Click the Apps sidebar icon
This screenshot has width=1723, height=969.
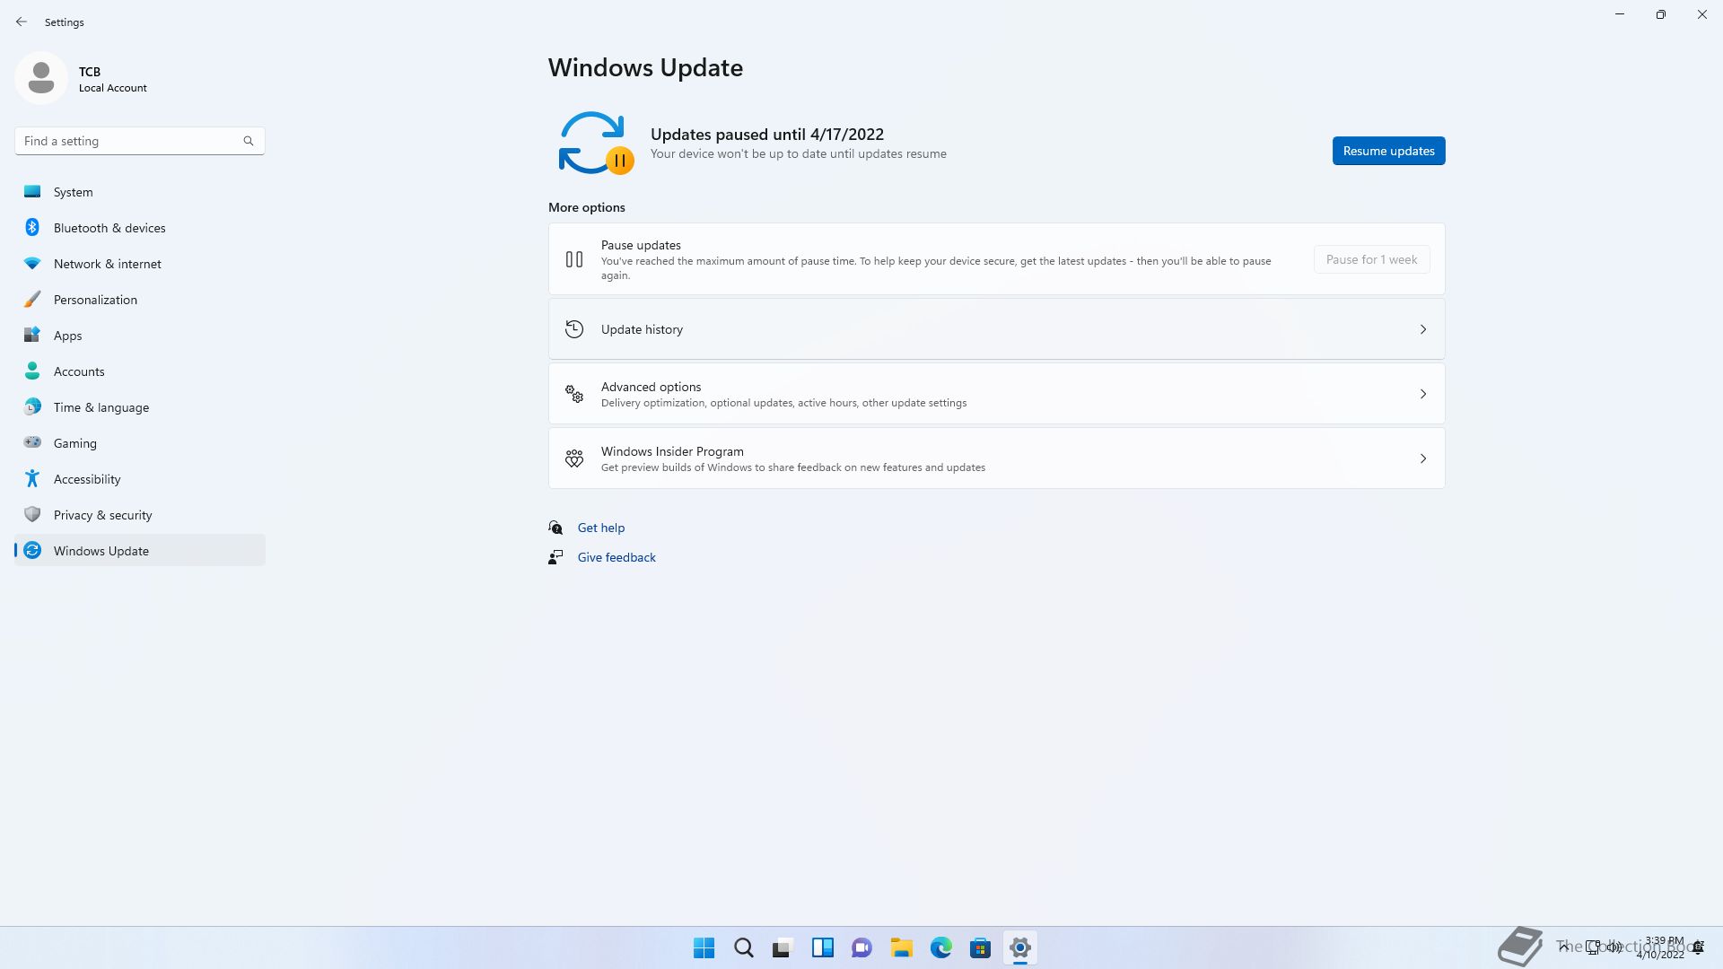click(x=32, y=335)
